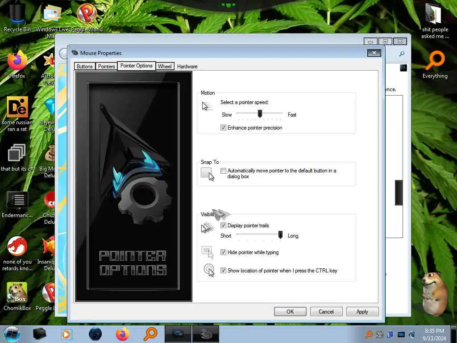Select the Pointer Options tab
This screenshot has height=343, width=457.
137,66
